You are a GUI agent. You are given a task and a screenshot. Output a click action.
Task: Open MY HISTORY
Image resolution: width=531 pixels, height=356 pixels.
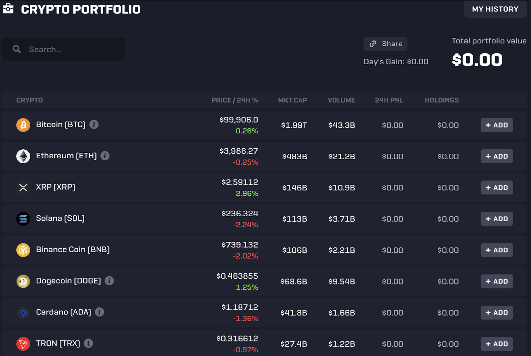tap(495, 9)
